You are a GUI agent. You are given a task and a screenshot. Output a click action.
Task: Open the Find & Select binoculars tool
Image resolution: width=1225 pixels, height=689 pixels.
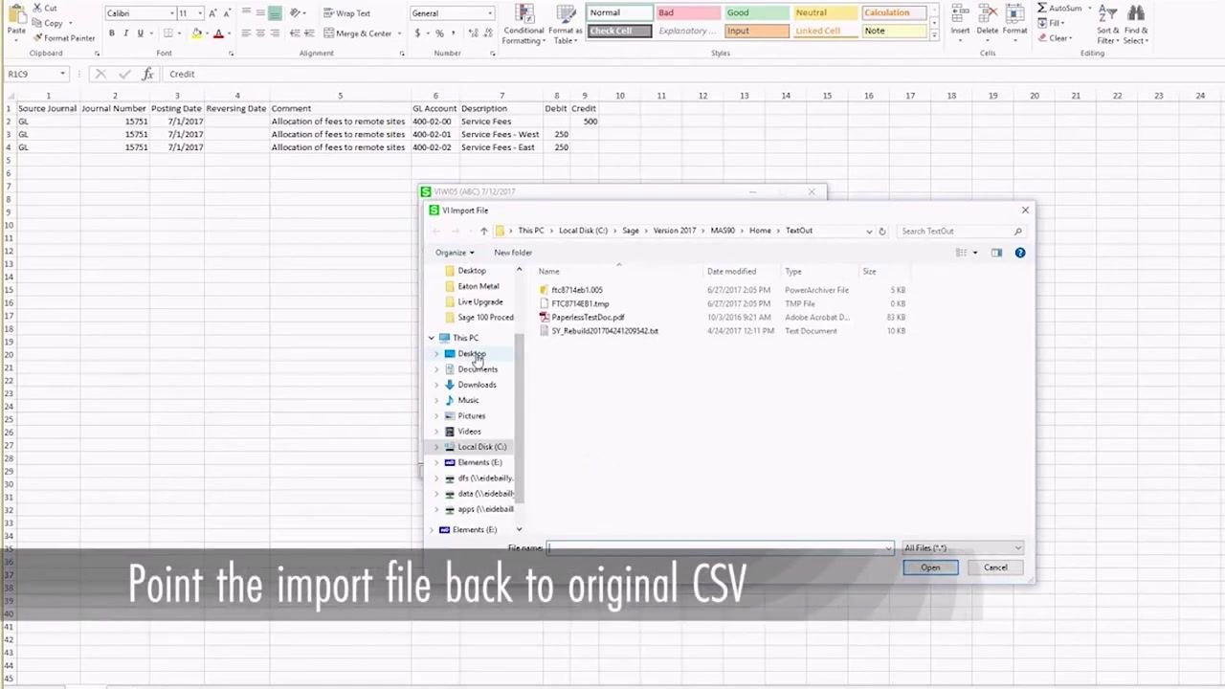click(1136, 25)
